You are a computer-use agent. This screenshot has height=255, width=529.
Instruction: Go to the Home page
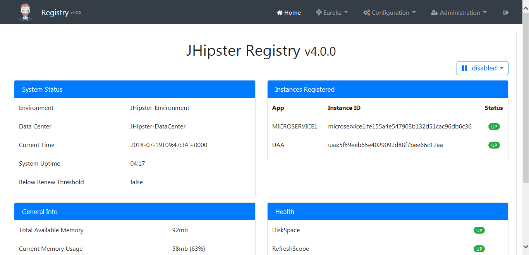pyautogui.click(x=289, y=13)
